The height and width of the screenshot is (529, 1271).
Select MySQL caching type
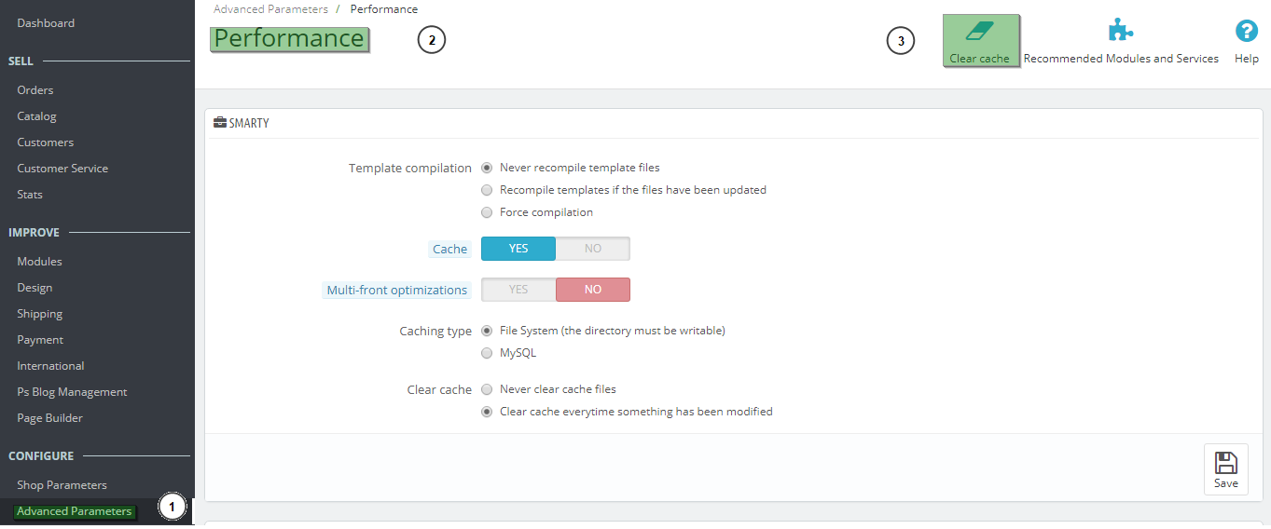[x=487, y=353]
